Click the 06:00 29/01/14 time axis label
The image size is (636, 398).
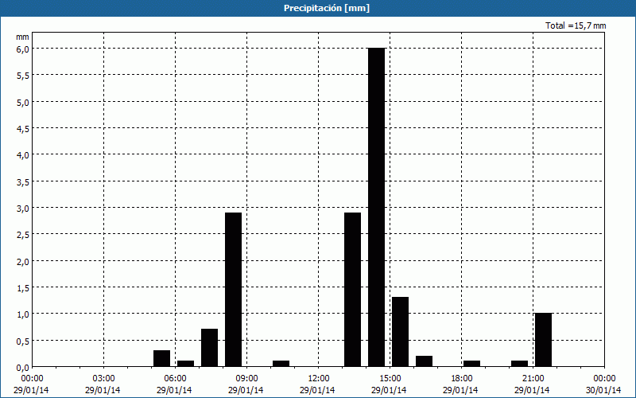(174, 384)
